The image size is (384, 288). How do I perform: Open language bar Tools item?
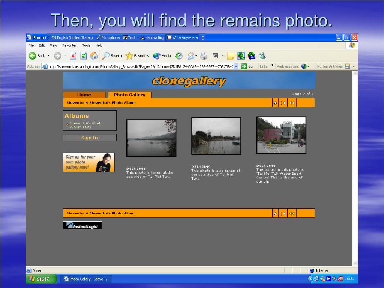point(129,37)
